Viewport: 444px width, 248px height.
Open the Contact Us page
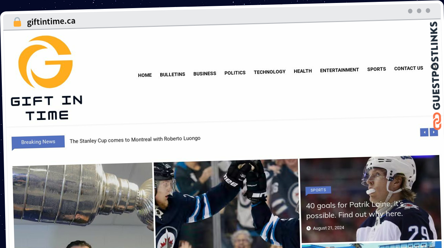[x=408, y=68]
